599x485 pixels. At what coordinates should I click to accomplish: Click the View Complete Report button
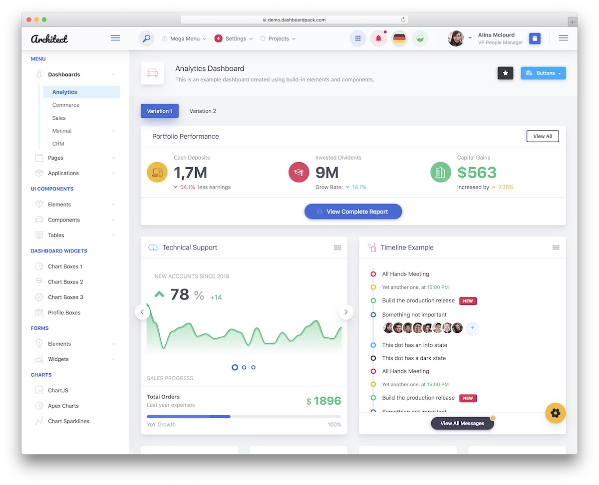click(353, 211)
